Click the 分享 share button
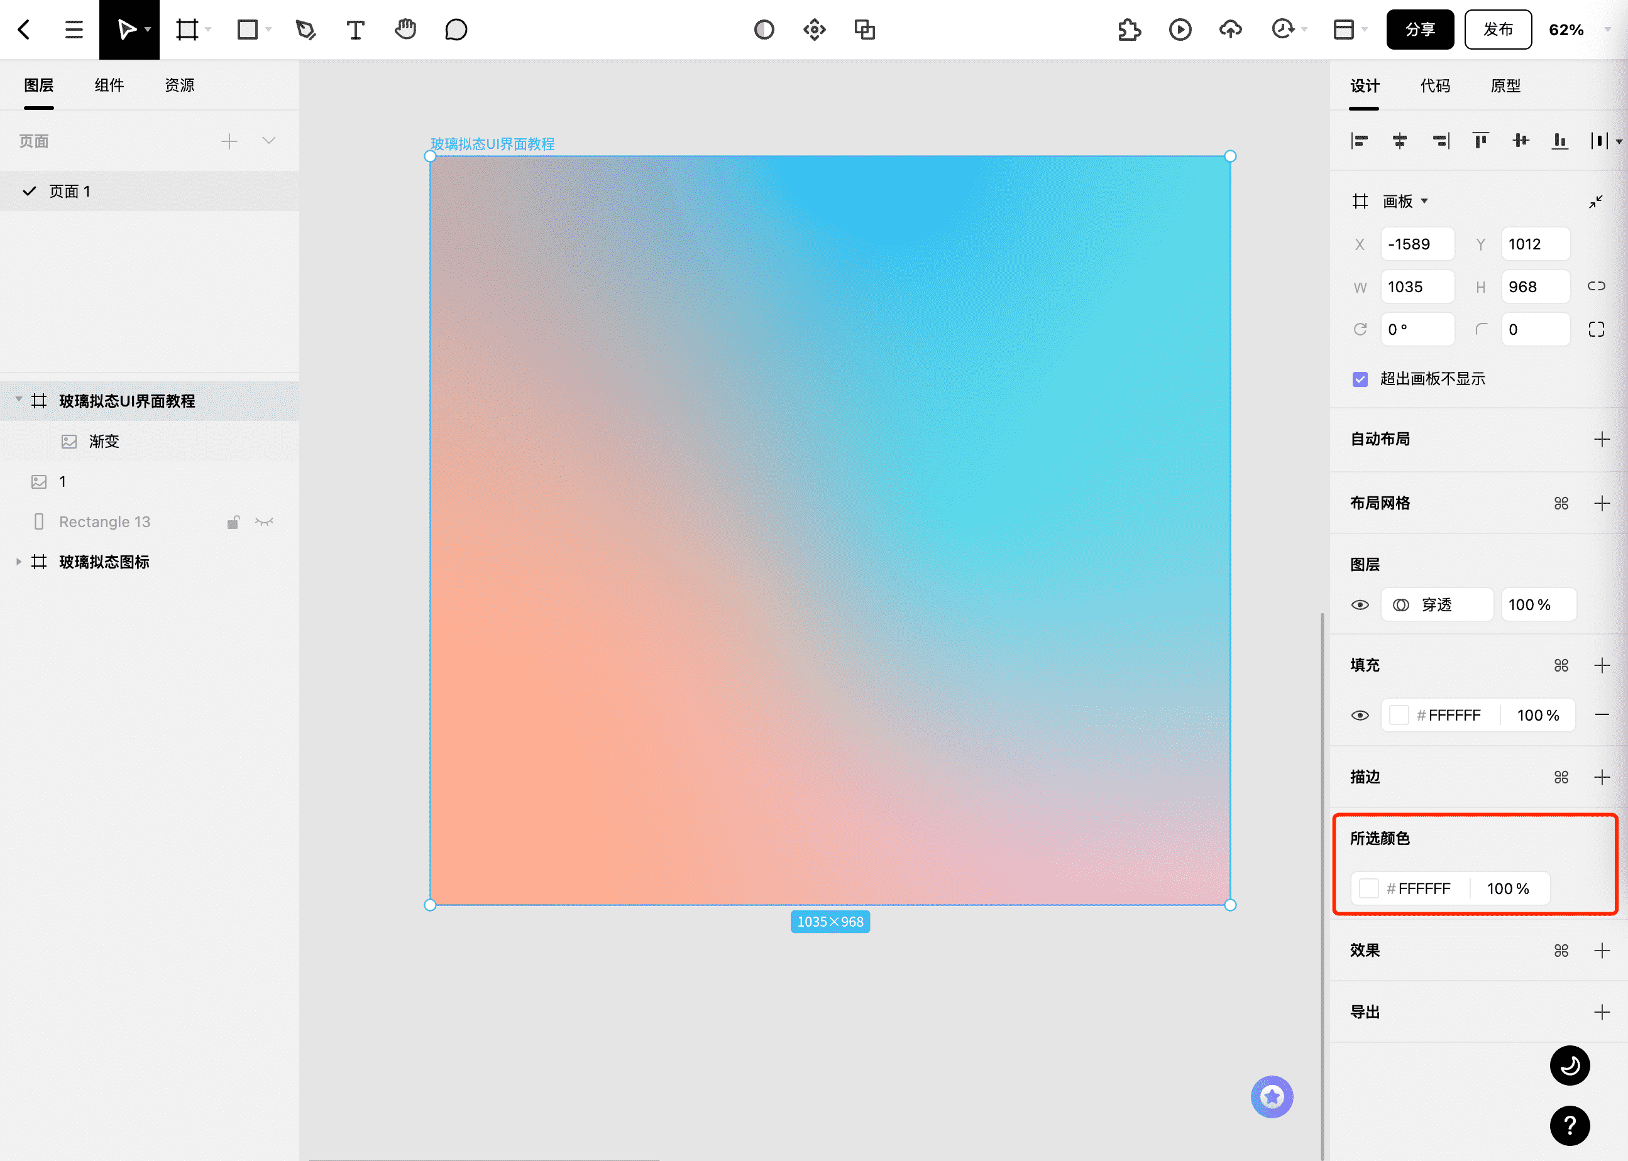The image size is (1628, 1161). tap(1420, 30)
